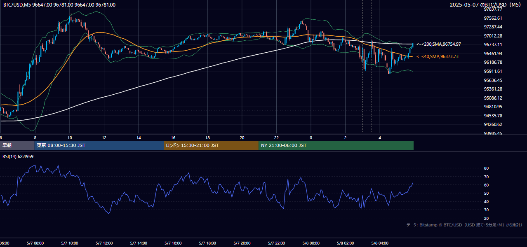Click the 5/7 08:00 time label
The width and height of the screenshot is (527, 247).
point(35,243)
